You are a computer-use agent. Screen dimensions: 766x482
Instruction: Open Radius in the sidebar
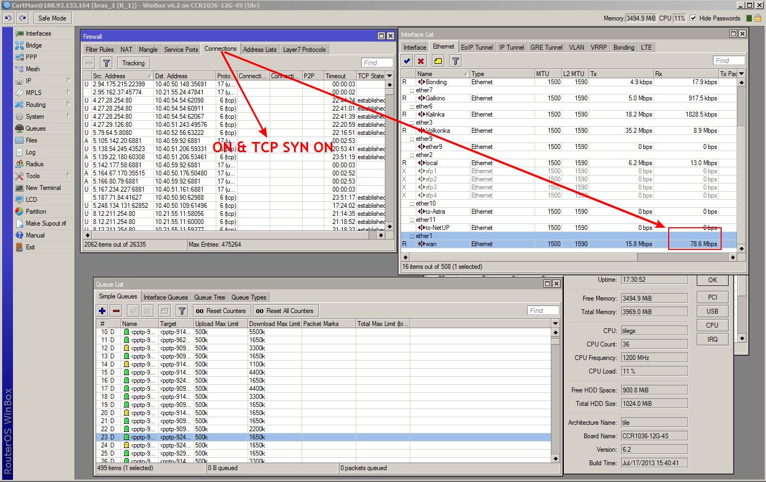click(x=35, y=164)
